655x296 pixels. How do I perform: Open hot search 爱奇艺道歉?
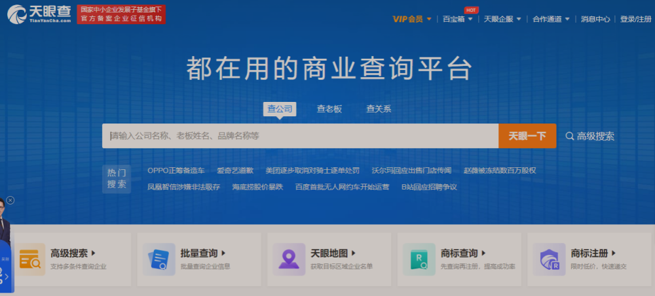click(x=235, y=171)
